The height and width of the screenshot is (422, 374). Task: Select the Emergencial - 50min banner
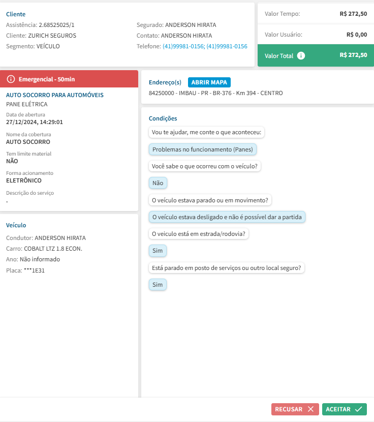point(69,79)
